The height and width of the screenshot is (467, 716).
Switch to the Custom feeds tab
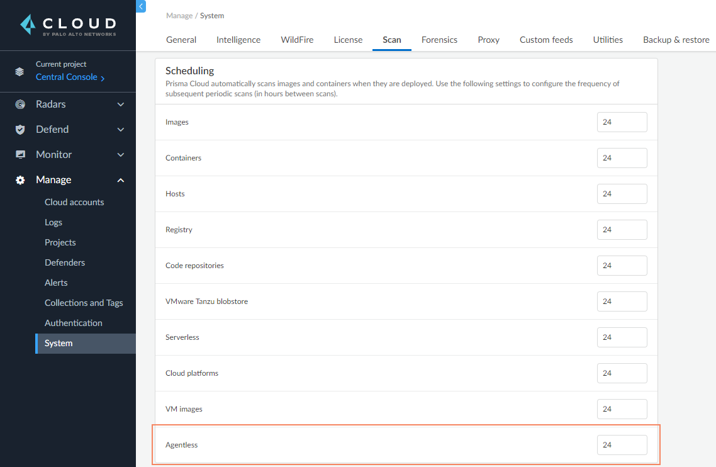click(546, 40)
